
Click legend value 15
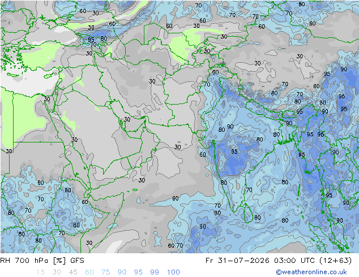40,272
